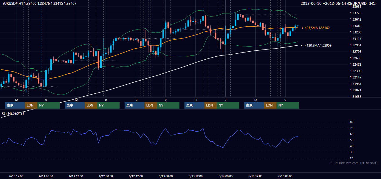Image resolution: width=381 pixels, height=179 pixels.
Task: Select the LDN session box for the 6/12 session
Action: pyautogui.click(x=151, y=105)
